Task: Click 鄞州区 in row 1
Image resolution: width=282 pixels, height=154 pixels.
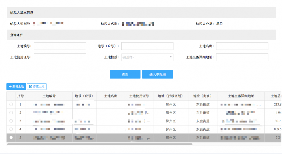Action: point(171,104)
